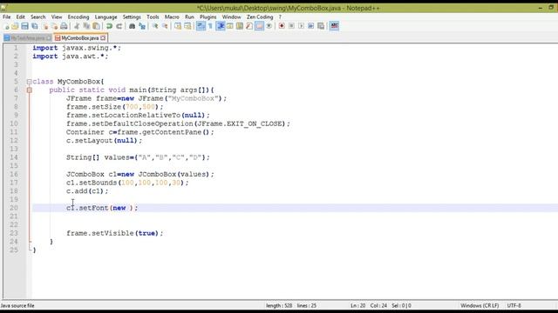
Task: Open the File menu
Action: (x=6, y=17)
